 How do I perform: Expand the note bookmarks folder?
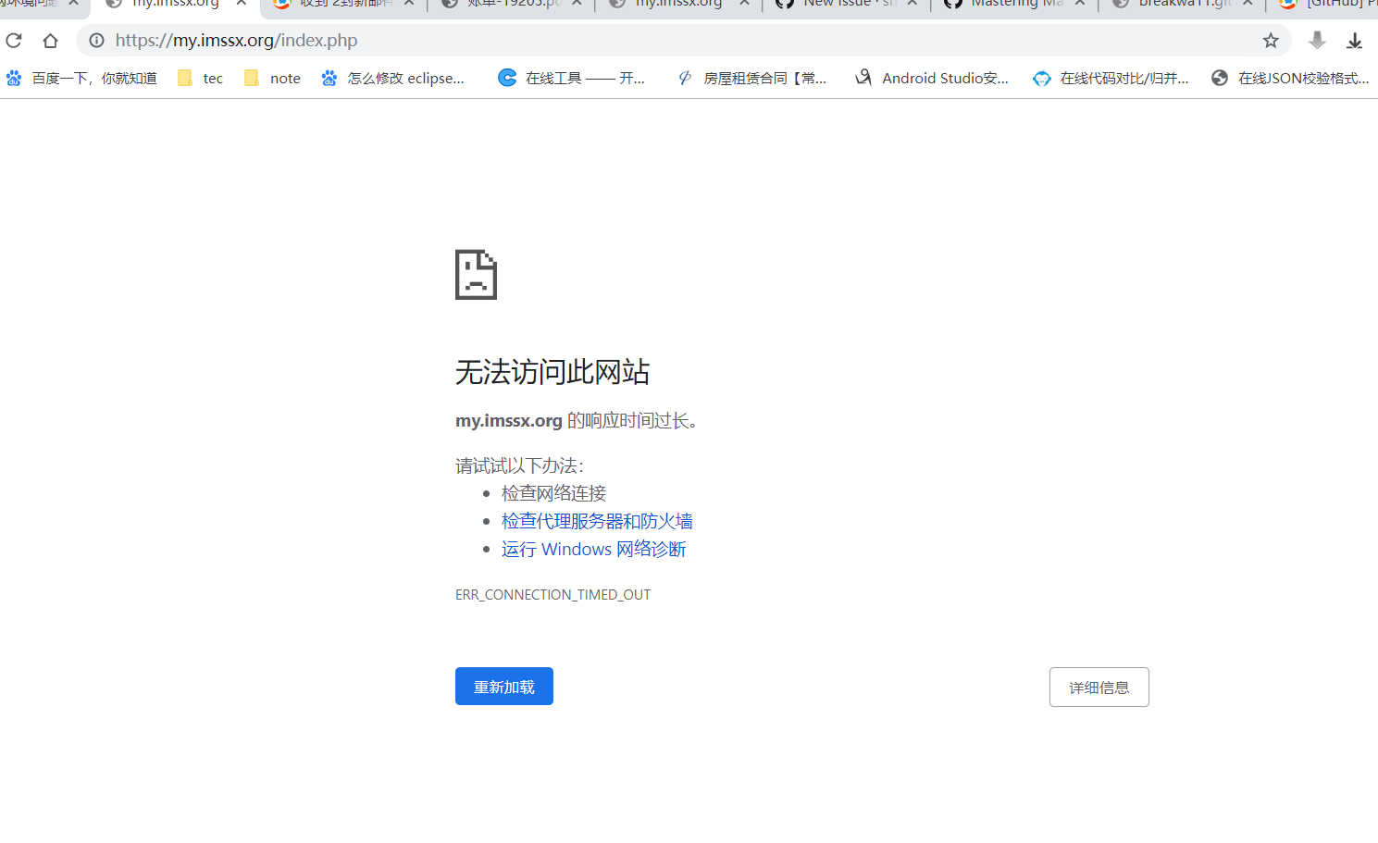click(271, 78)
